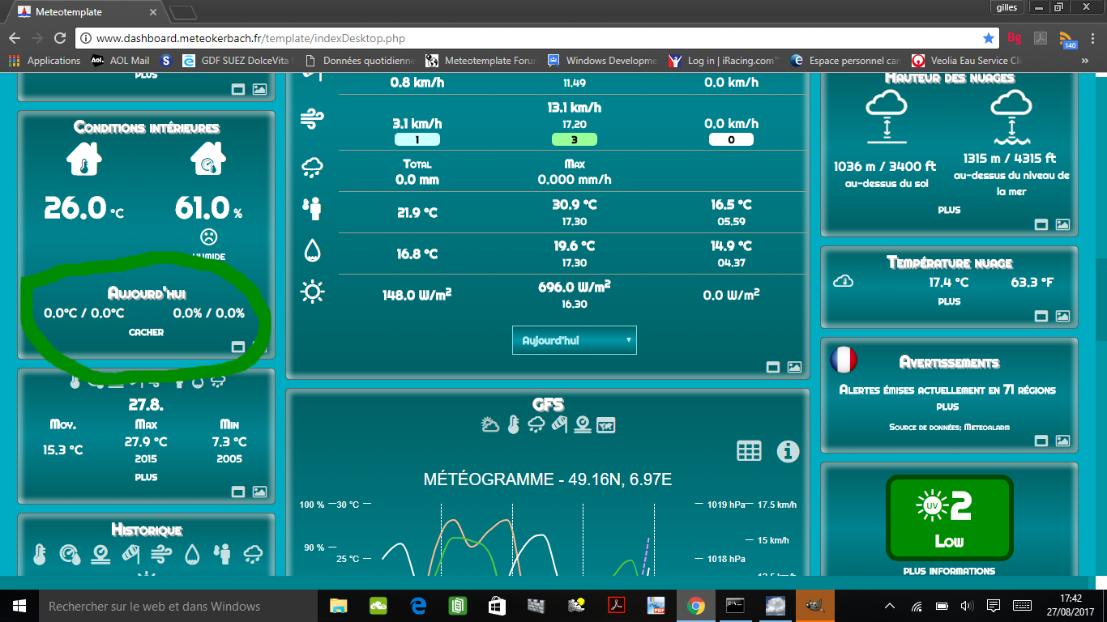1107x622 pixels.
Task: Open the Action Center notifications icon
Action: click(994, 606)
